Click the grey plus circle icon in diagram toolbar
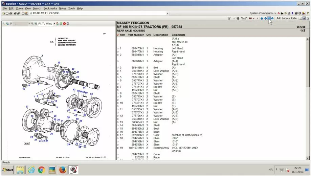This screenshot has height=176, width=311. 68,24
